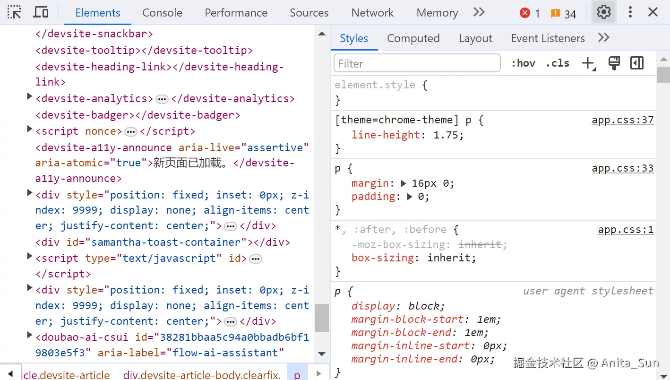
Task: Open the app.css:33 source link
Action: tap(623, 168)
